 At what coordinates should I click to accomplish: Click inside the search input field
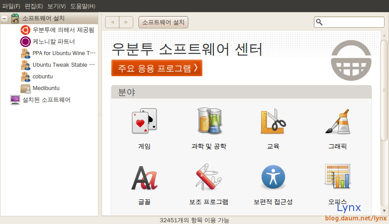[349, 22]
